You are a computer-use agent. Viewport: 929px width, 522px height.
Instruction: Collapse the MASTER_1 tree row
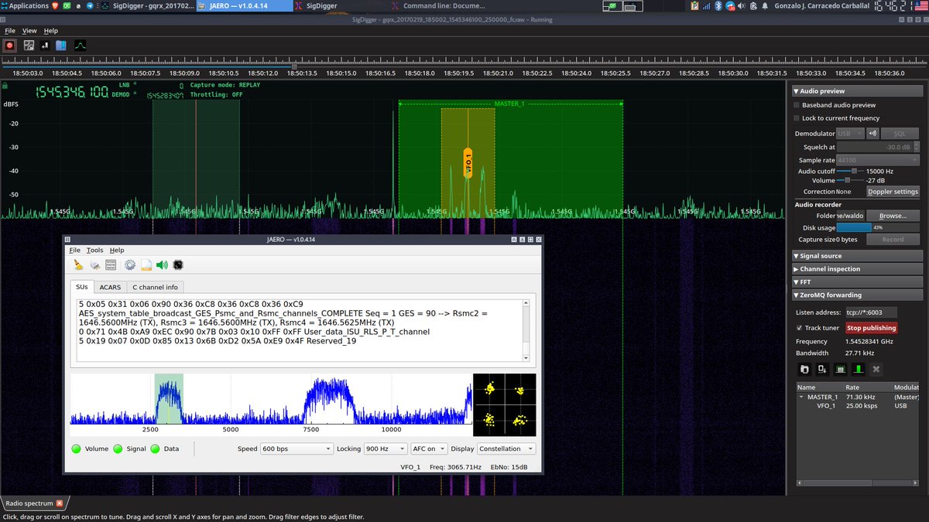click(x=802, y=397)
